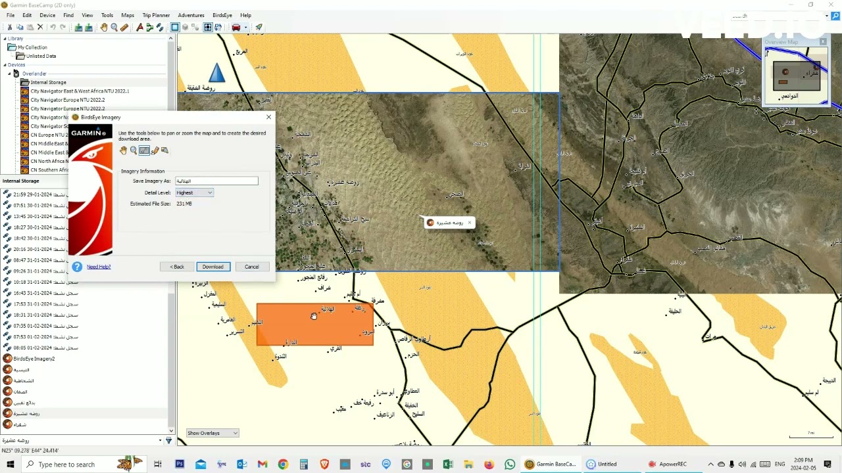Click the Redo arrow in toolbar
Viewport: 842px width, 473px height.
click(63, 28)
